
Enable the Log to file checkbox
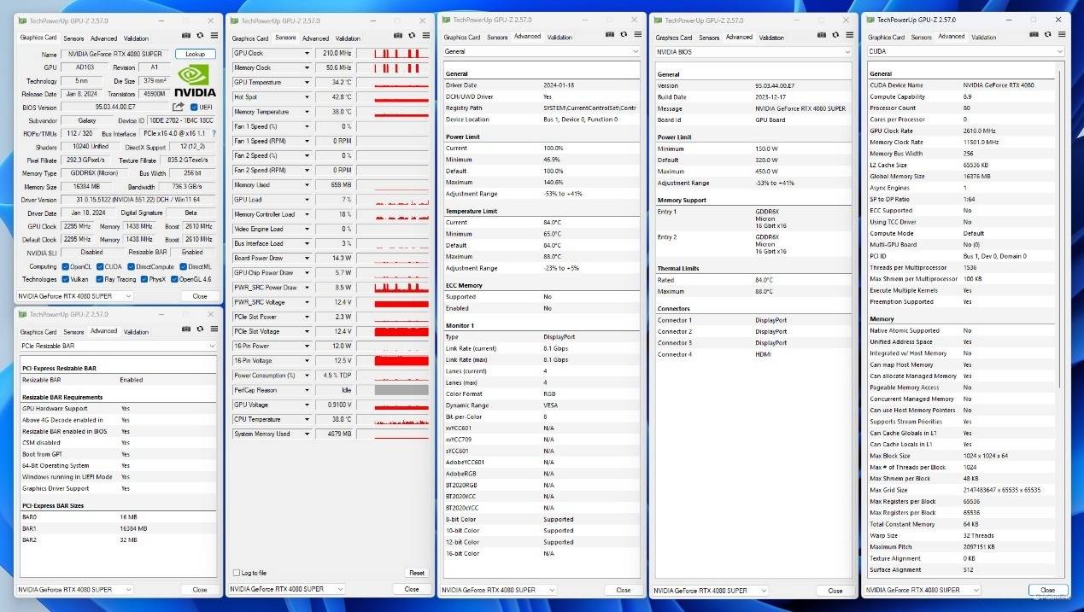[237, 573]
